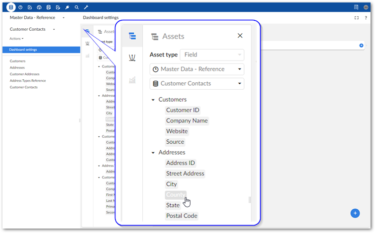Toggle the full screen icon

[x=356, y=18]
